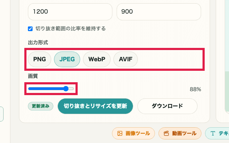Click the image icon on 画像ツール

point(120,133)
